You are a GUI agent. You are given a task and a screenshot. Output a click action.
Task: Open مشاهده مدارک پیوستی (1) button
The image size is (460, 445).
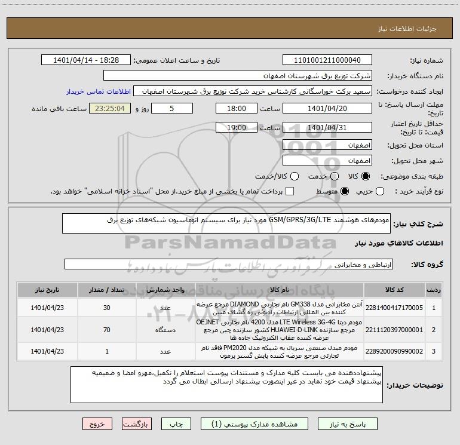click(254, 424)
